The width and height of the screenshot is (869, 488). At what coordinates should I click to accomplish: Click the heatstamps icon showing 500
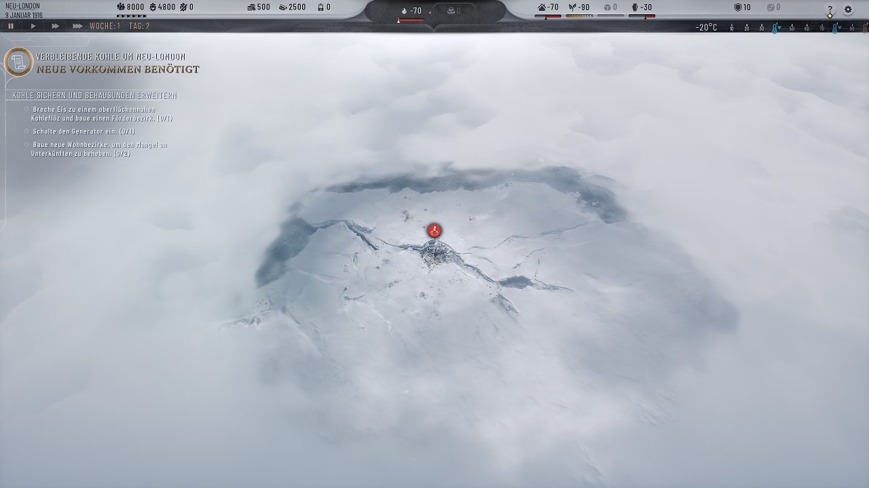point(251,7)
